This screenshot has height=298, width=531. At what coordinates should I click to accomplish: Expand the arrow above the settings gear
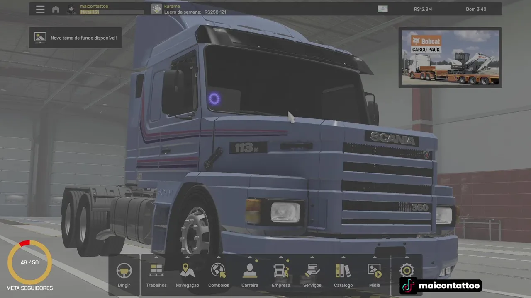point(407,257)
